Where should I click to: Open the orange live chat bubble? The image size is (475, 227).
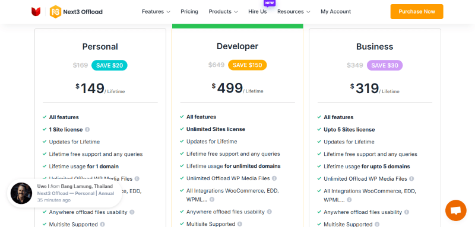coord(455,210)
